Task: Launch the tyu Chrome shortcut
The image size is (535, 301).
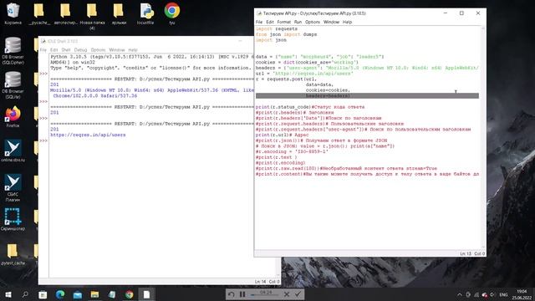Action: [172, 13]
